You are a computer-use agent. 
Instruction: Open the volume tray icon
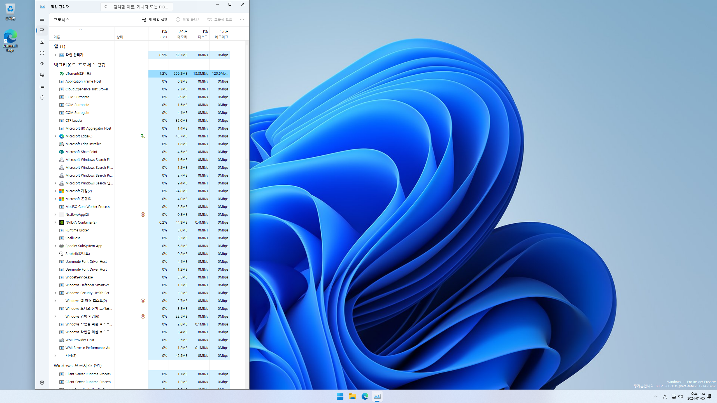[681, 396]
